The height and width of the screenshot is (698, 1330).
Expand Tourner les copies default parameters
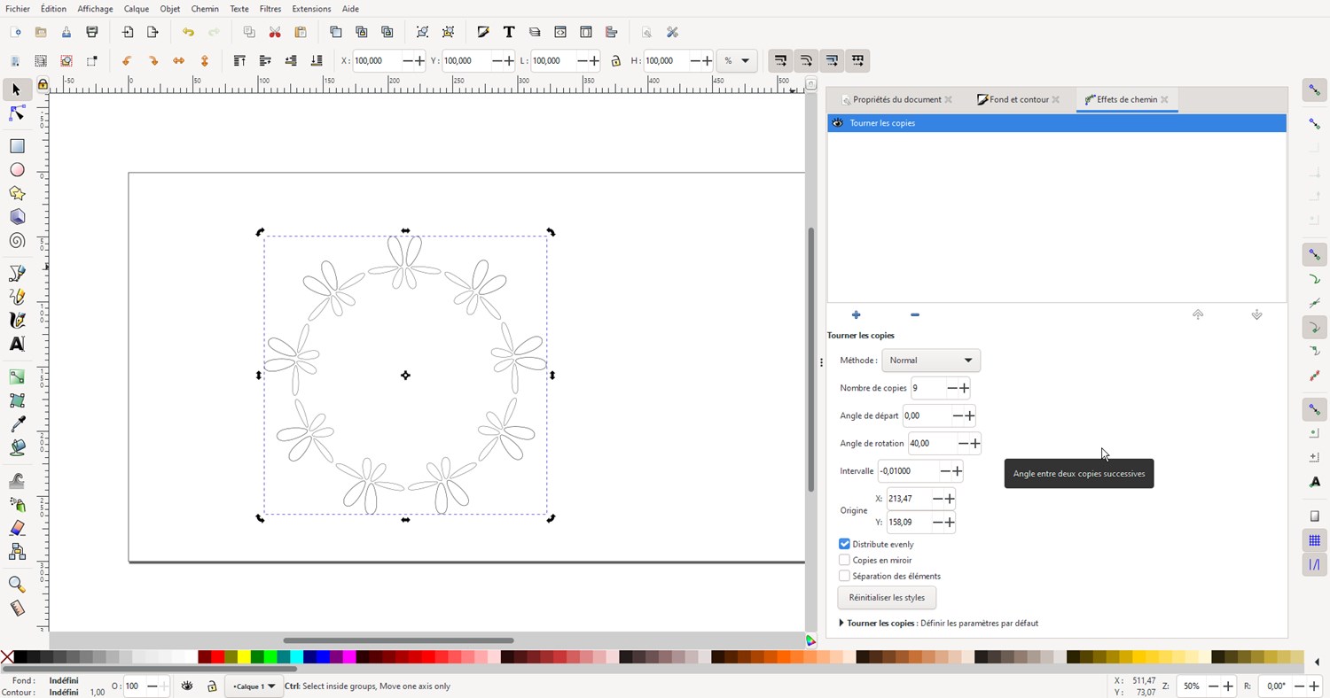click(x=841, y=624)
